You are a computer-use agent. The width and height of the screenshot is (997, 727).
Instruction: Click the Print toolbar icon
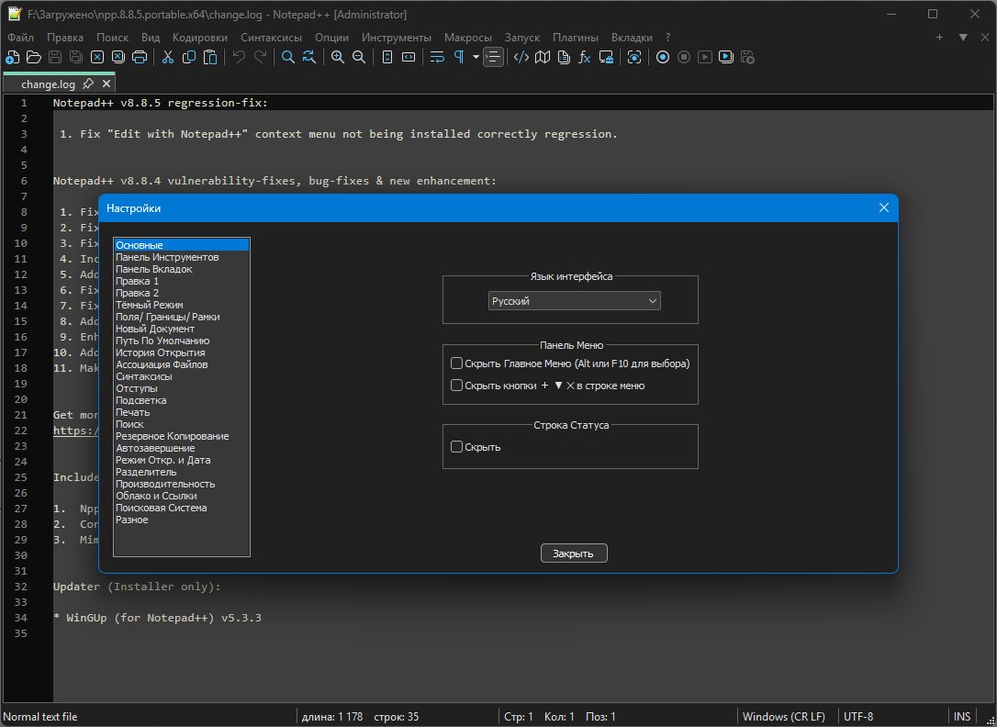(140, 57)
